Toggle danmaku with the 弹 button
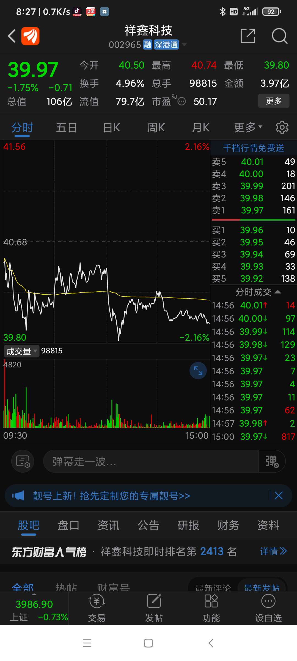297x661 pixels. (272, 461)
